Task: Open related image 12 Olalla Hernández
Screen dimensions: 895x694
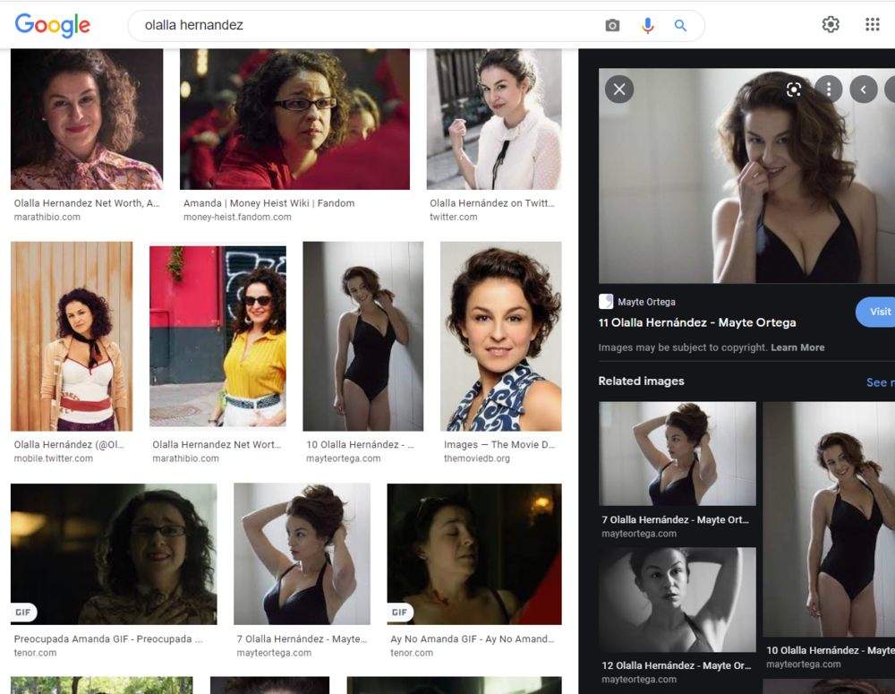Action: 677,600
